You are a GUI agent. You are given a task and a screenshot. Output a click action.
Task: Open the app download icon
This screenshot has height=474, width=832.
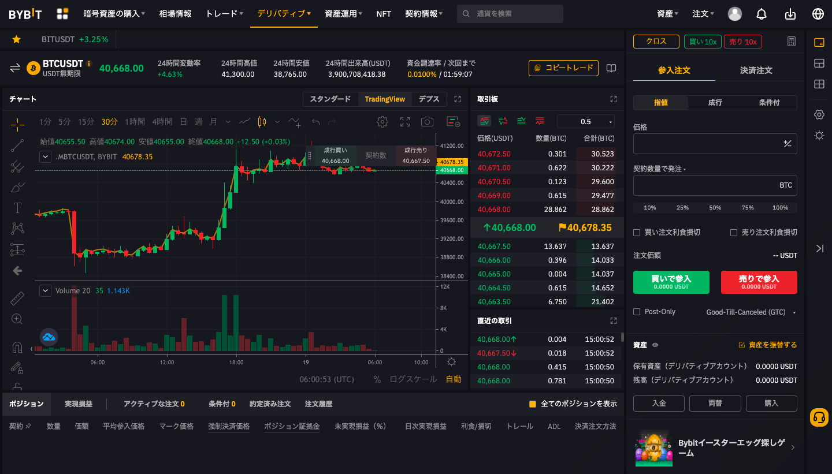pos(790,14)
